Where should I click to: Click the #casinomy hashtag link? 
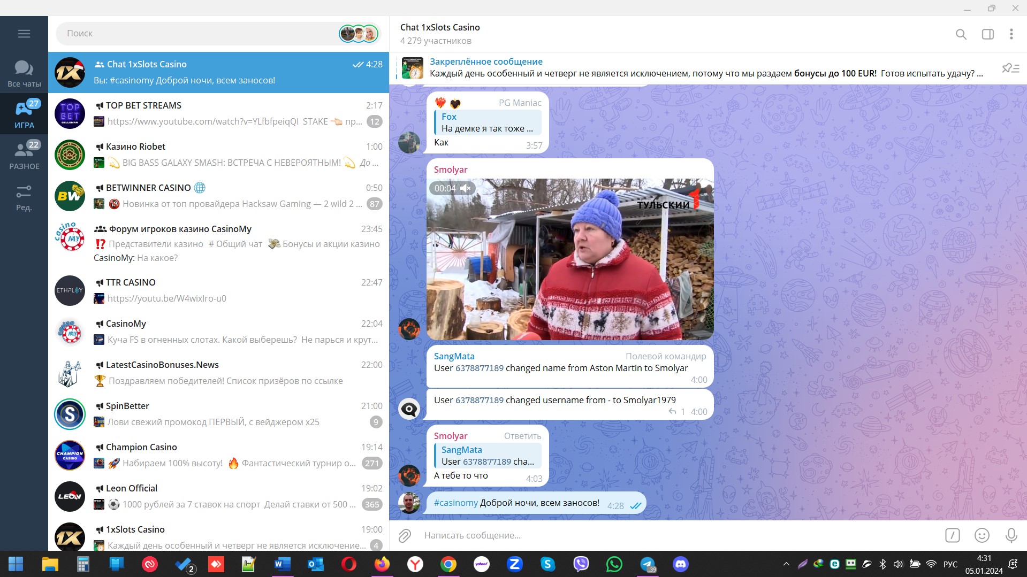(455, 503)
